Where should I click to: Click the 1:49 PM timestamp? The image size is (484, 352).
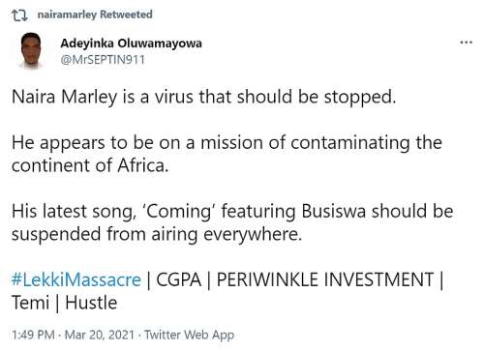pyautogui.click(x=33, y=335)
